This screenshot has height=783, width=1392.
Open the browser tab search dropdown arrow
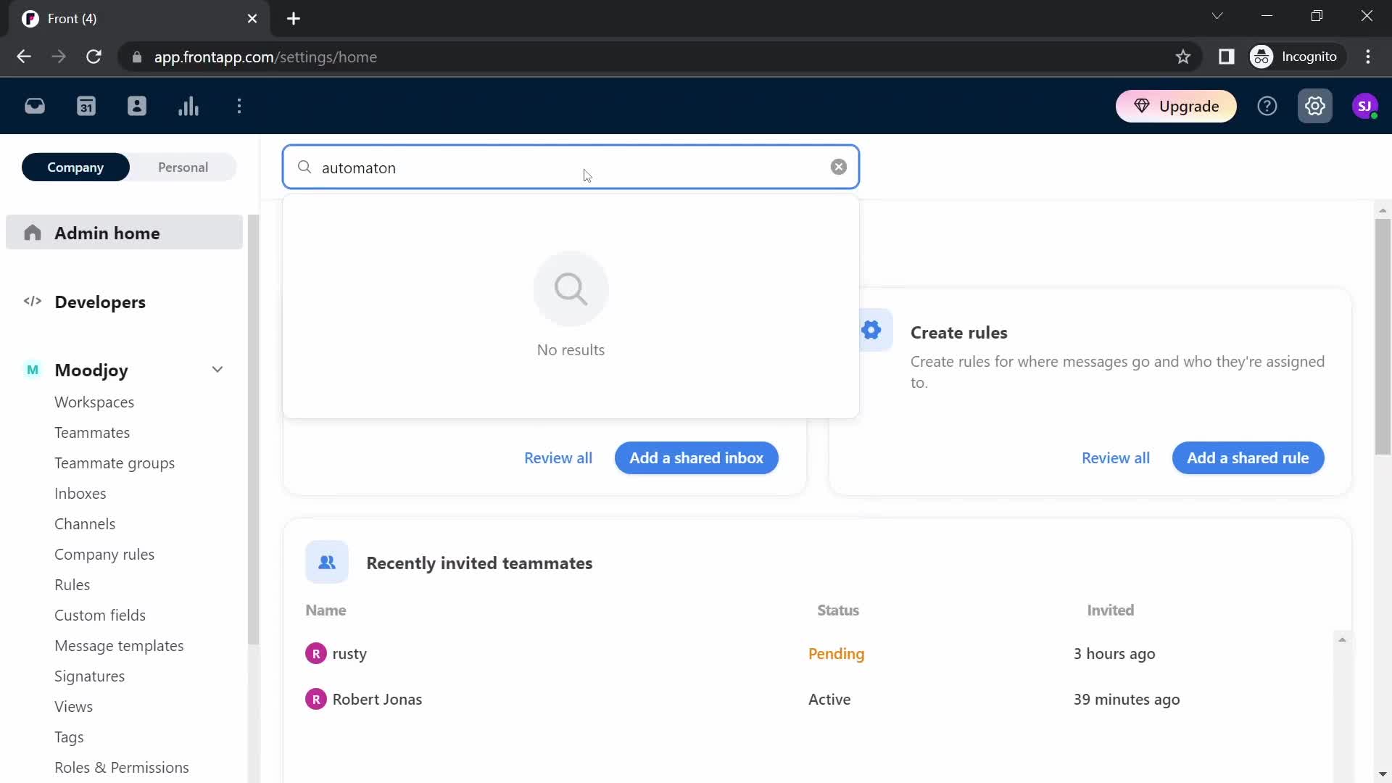pos(1217,16)
